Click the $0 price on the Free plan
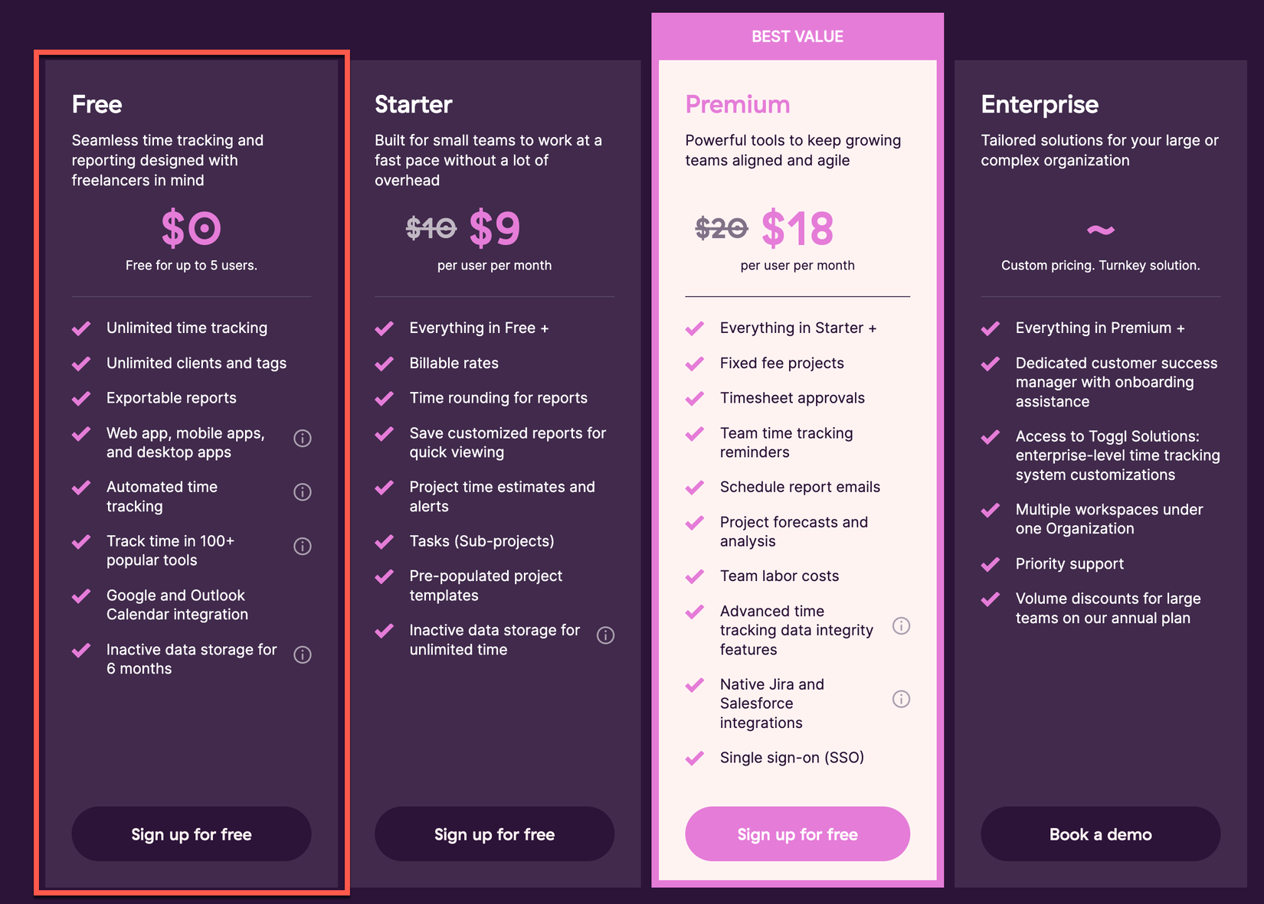Image resolution: width=1264 pixels, height=904 pixels. [x=191, y=227]
